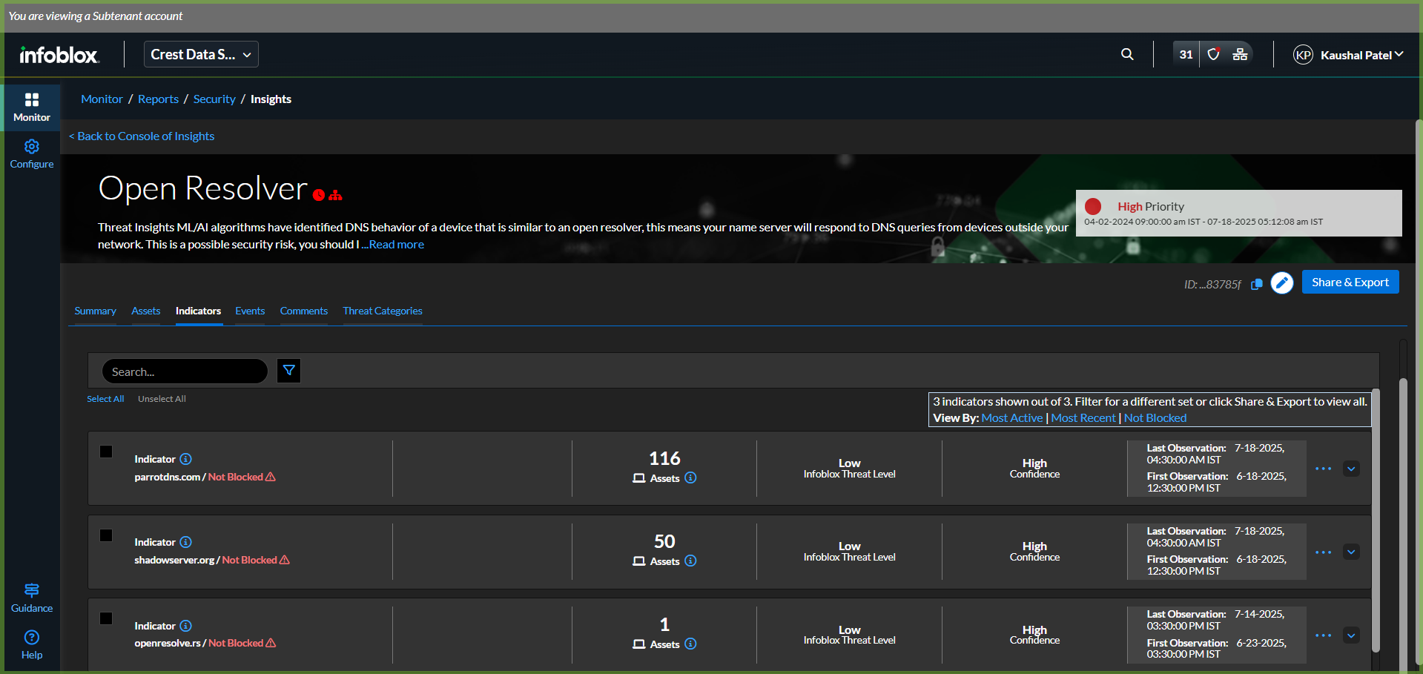Go to Monitor breadcrumb
This screenshot has height=674, width=1423.
click(x=102, y=99)
